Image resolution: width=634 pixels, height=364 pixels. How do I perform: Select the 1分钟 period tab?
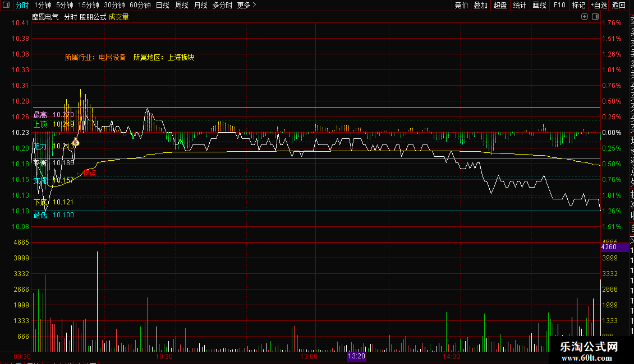click(x=43, y=5)
